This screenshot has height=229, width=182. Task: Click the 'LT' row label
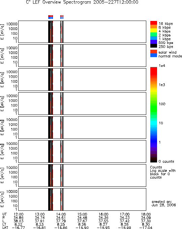click(4, 224)
